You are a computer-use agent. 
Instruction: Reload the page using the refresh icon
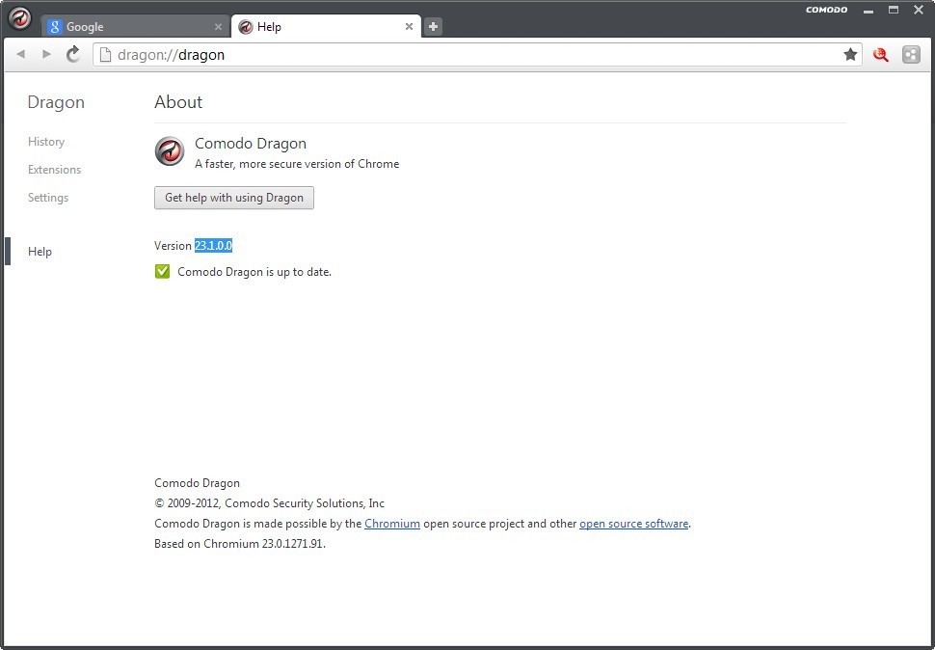coord(72,55)
